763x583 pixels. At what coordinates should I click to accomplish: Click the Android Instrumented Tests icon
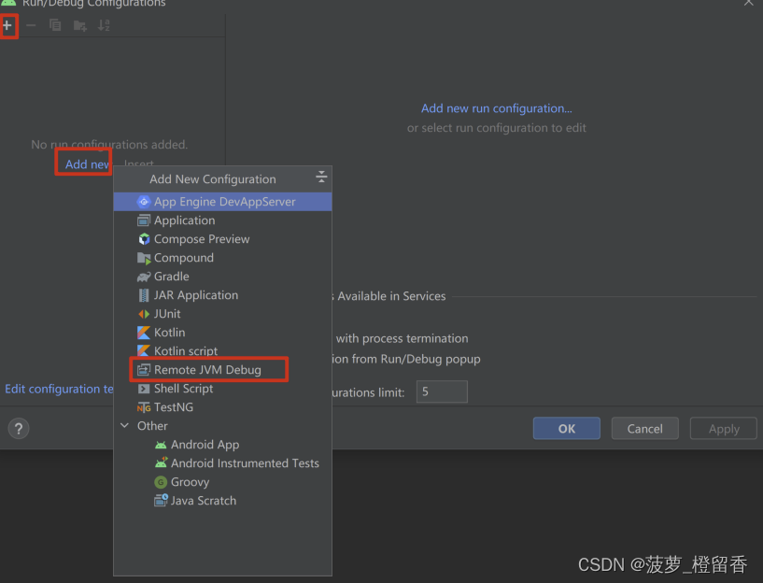click(x=161, y=462)
